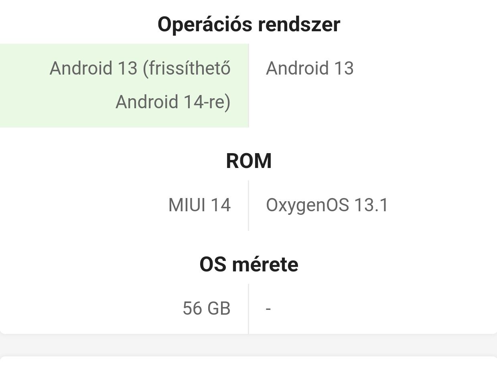Screen dimensions: 497x366
Task: Tap the next white card at the bottom
Action: point(249,361)
